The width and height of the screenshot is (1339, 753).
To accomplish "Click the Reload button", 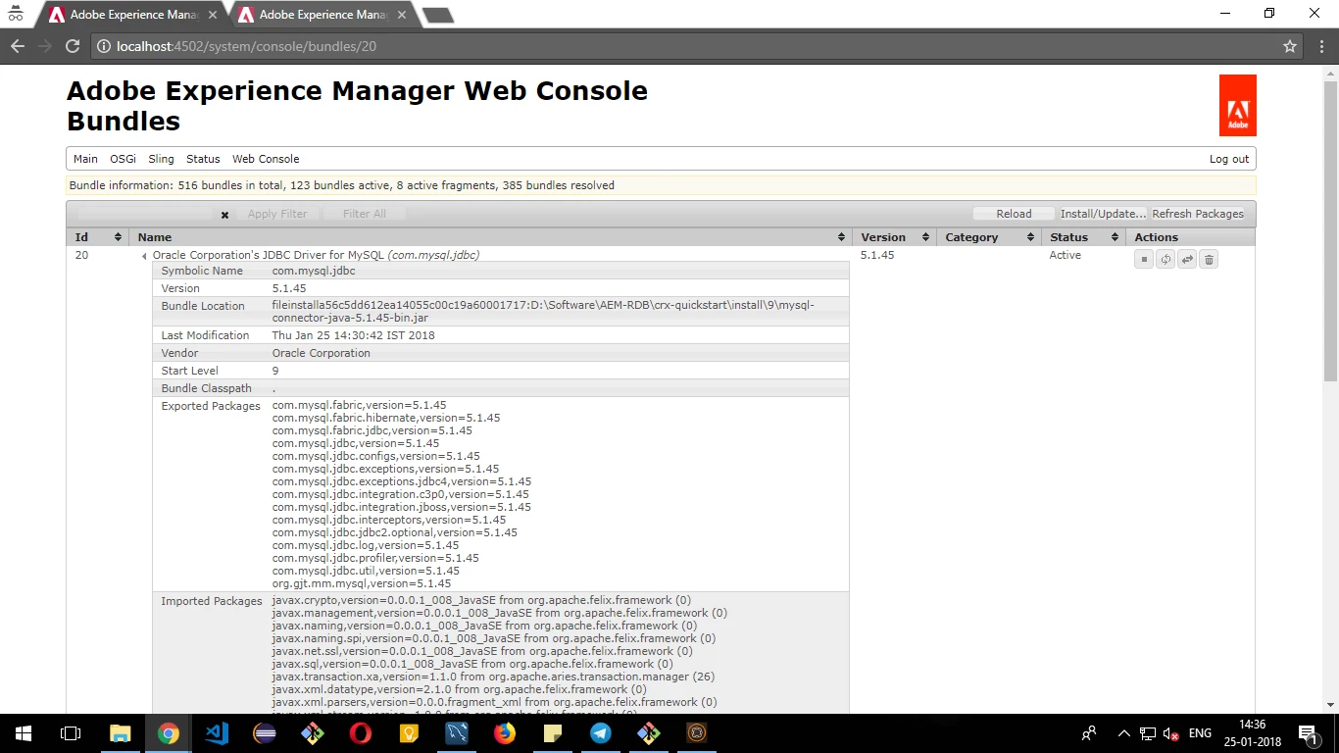I will point(1014,214).
